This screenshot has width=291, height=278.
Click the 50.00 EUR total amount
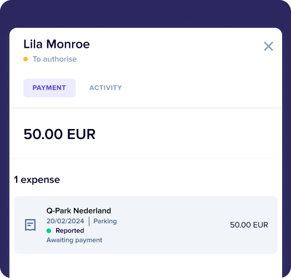click(59, 134)
